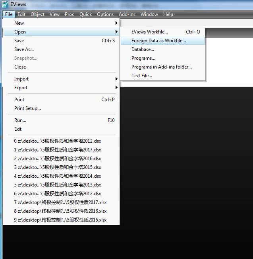The width and height of the screenshot is (253, 259).
Task: Expand the New submenu
Action: tap(61, 23)
